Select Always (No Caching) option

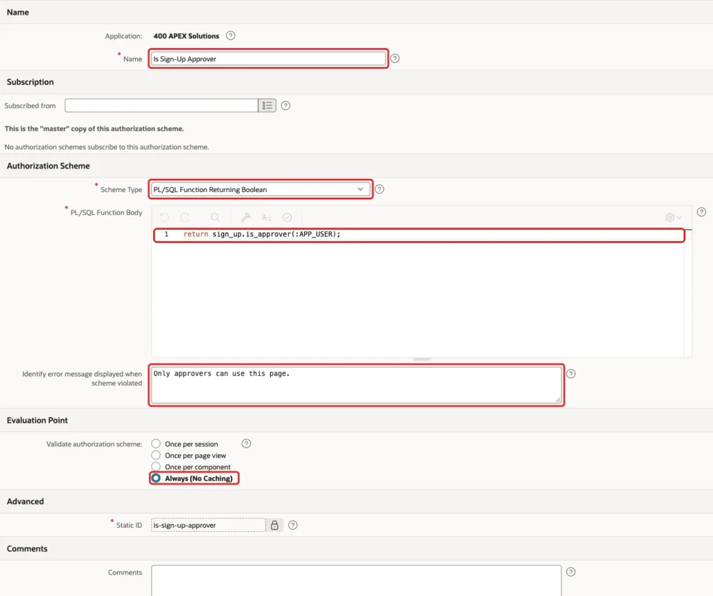tap(156, 478)
